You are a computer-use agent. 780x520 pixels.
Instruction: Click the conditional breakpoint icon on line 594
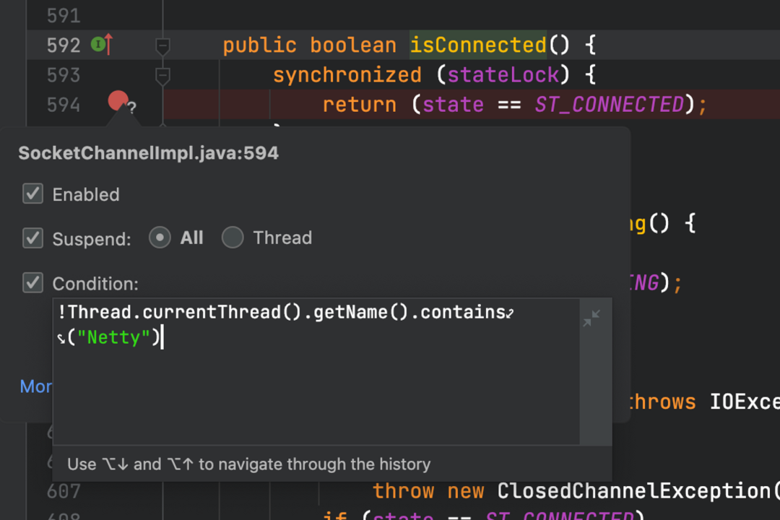point(121,102)
